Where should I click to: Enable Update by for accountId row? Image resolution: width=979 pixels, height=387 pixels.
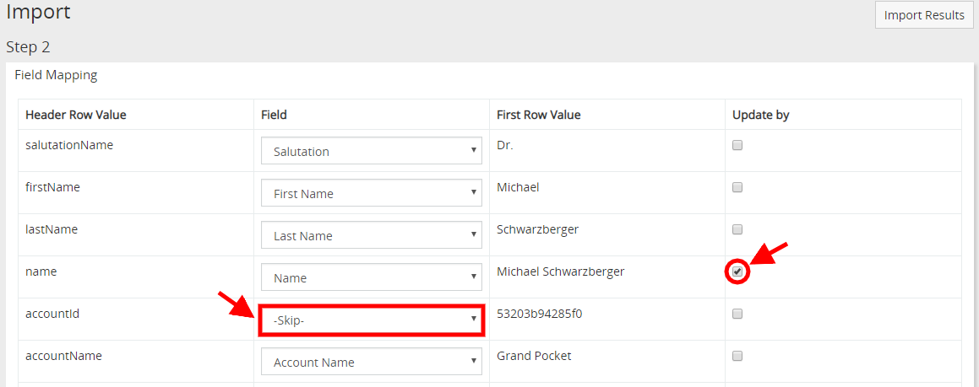[x=737, y=314]
